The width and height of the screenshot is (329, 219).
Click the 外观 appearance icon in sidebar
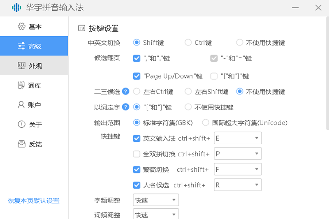point(21,66)
